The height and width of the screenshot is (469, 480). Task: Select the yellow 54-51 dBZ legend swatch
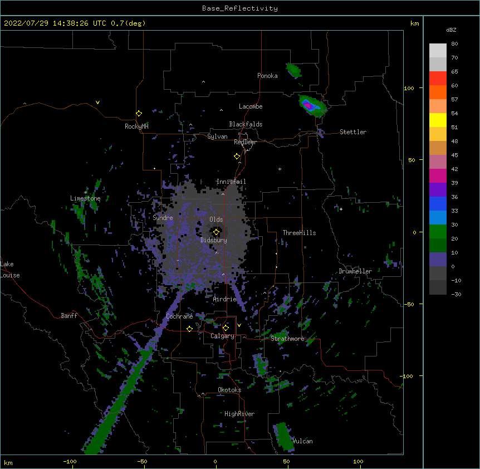pos(438,120)
